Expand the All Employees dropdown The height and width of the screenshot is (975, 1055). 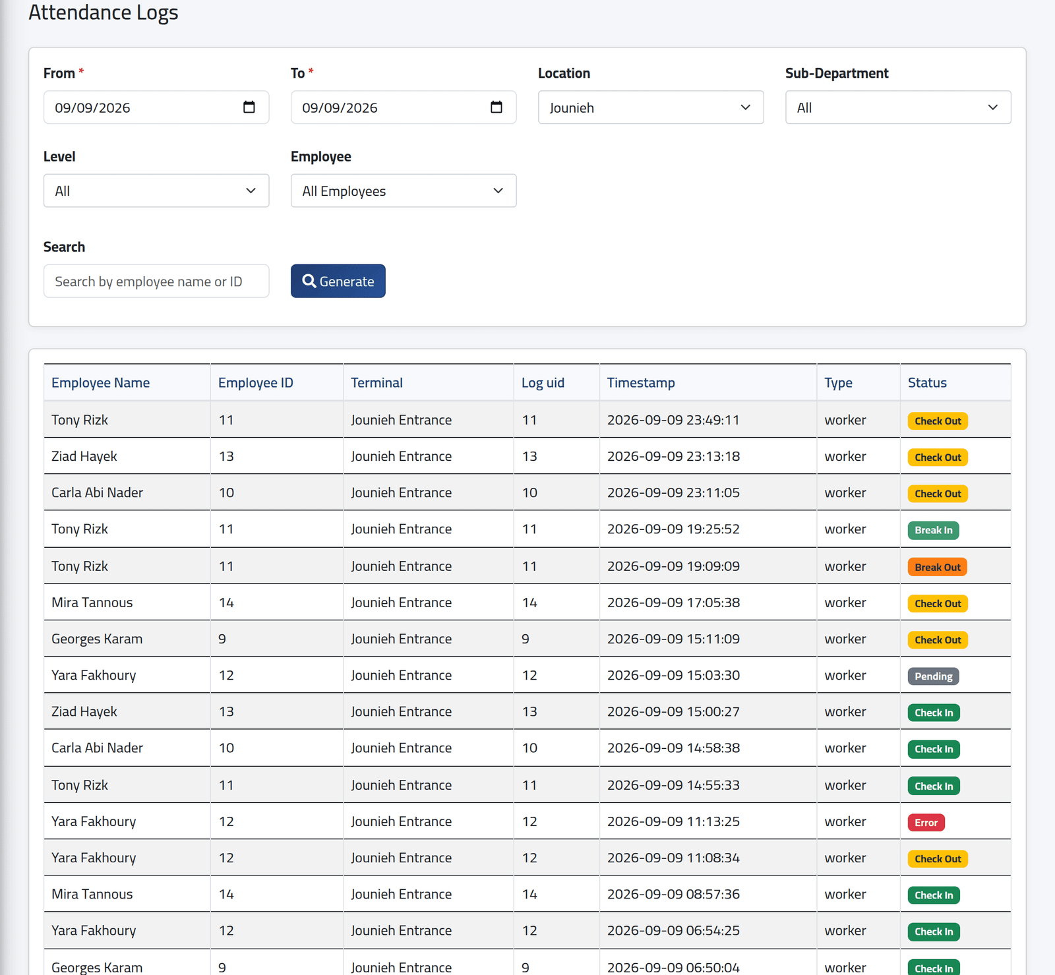click(x=404, y=191)
